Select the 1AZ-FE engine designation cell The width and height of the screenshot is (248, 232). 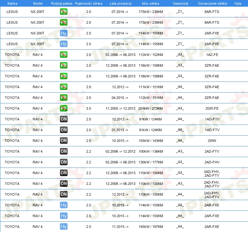212,55
